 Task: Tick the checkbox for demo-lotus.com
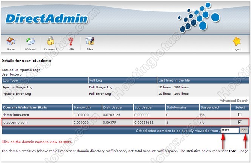(x=240, y=114)
